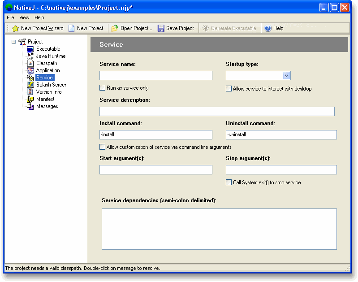The height and width of the screenshot is (282, 358).
Task: Click the Manifest tree icon
Action: (30, 99)
